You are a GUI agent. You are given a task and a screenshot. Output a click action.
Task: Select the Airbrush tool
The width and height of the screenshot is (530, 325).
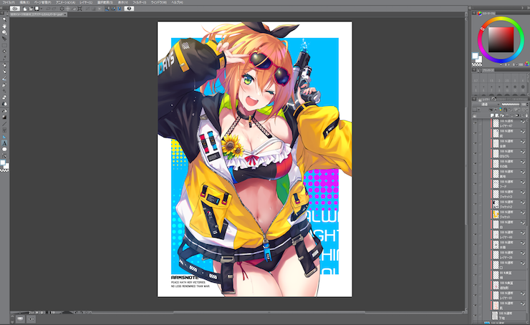[4, 84]
